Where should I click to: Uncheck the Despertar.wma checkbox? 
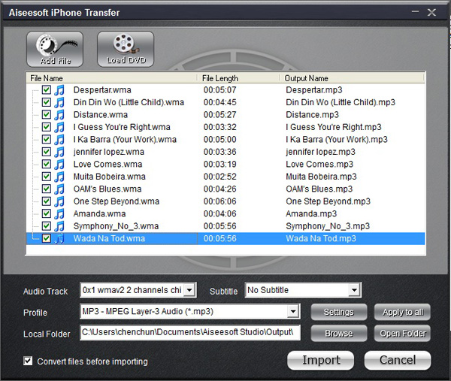tap(47, 89)
